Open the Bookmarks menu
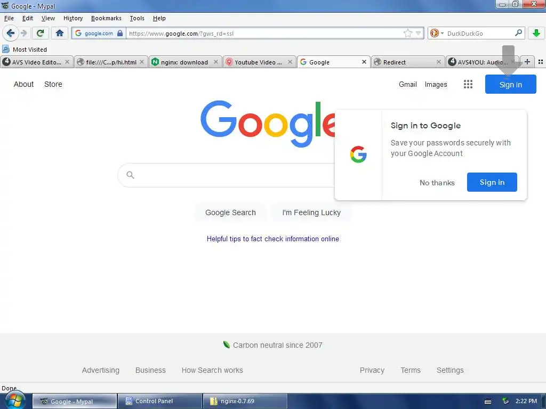 106,18
